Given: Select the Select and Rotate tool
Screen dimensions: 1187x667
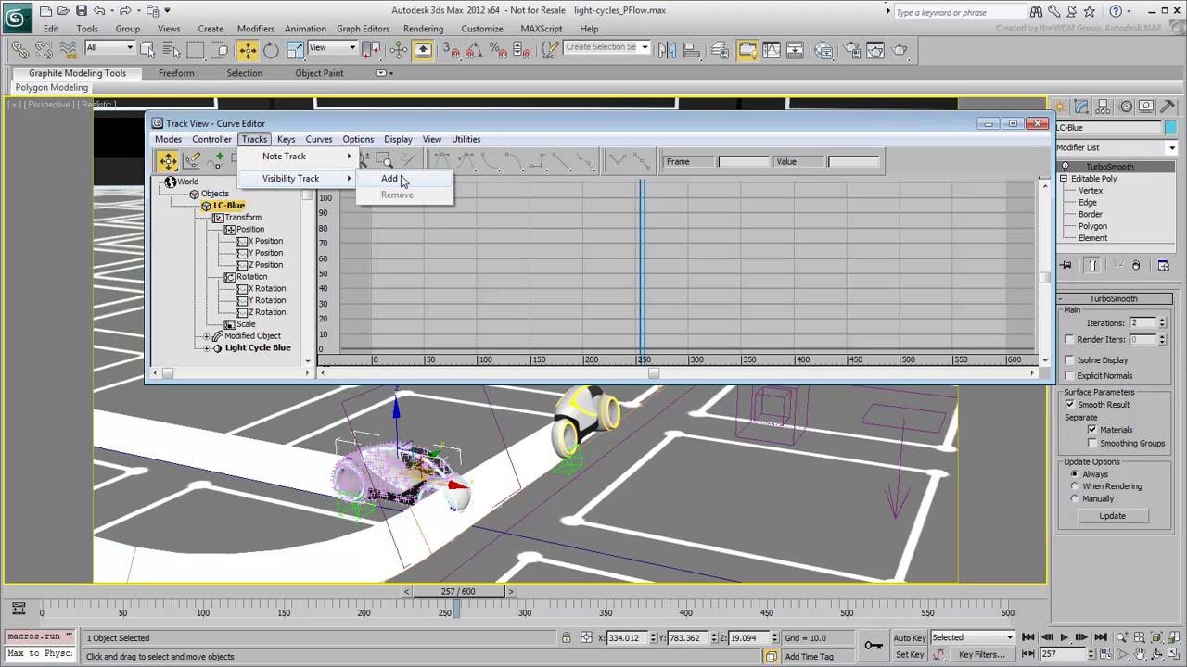Looking at the screenshot, I should (271, 50).
